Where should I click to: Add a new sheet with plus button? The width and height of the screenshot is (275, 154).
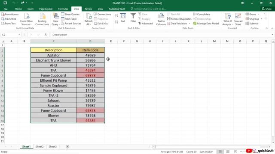click(x=67, y=147)
